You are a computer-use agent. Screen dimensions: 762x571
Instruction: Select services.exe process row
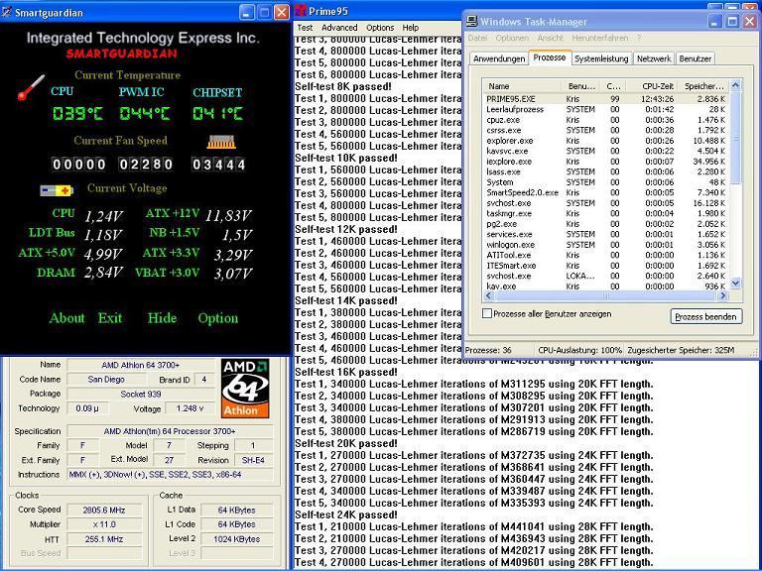click(606, 235)
